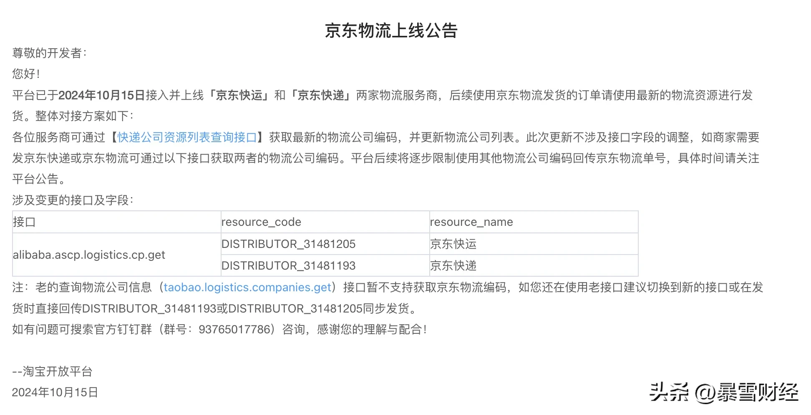This screenshot has width=811, height=415.
Task: Click the 接口 table header cell
Action: coord(117,222)
